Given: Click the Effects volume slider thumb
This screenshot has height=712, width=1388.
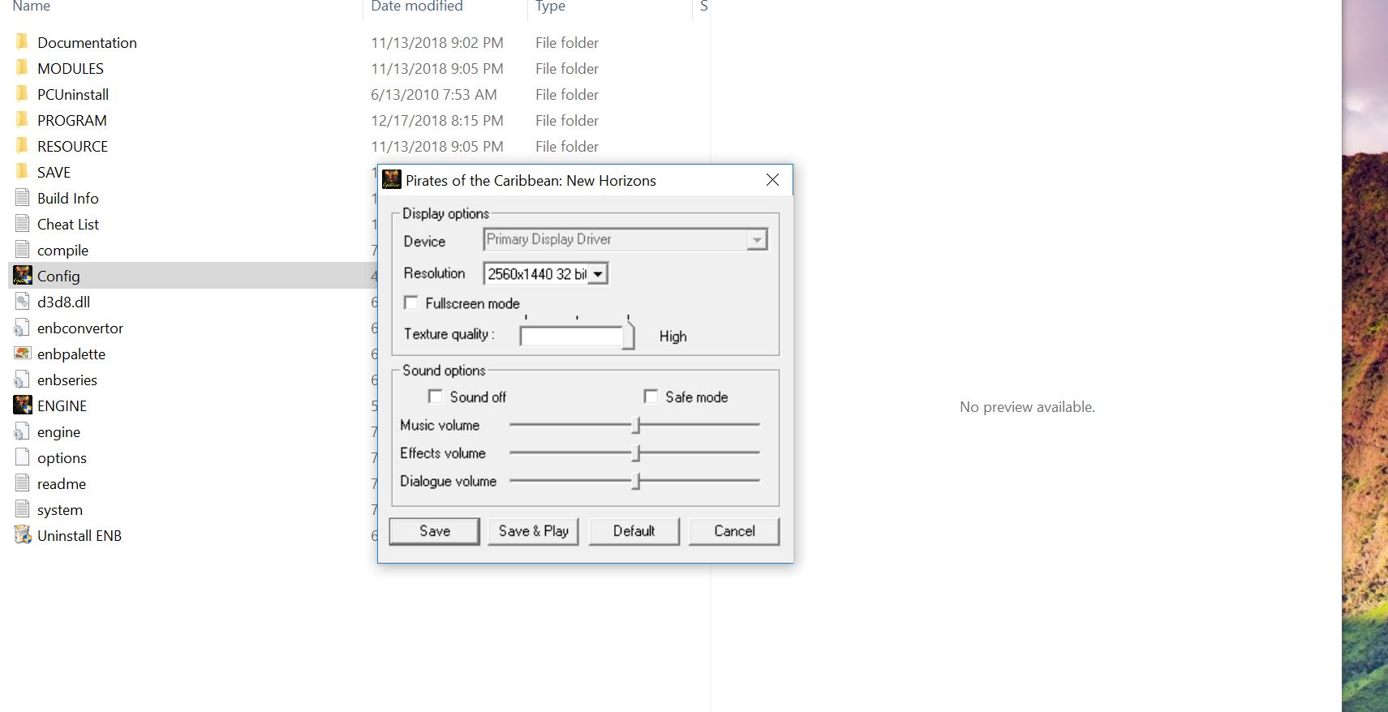Looking at the screenshot, I should (x=637, y=453).
